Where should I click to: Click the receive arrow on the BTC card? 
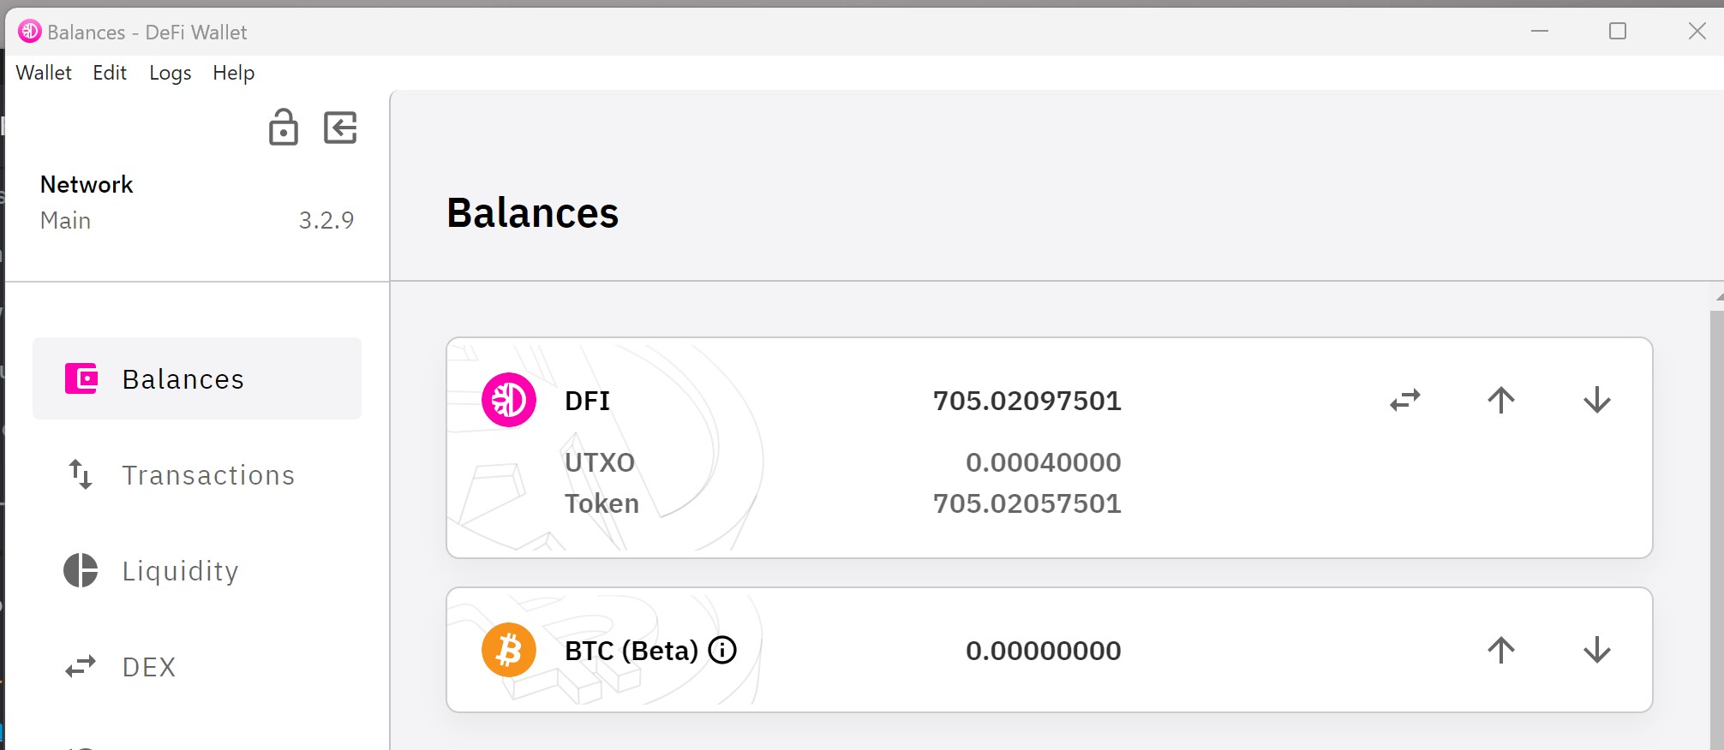point(1596,651)
